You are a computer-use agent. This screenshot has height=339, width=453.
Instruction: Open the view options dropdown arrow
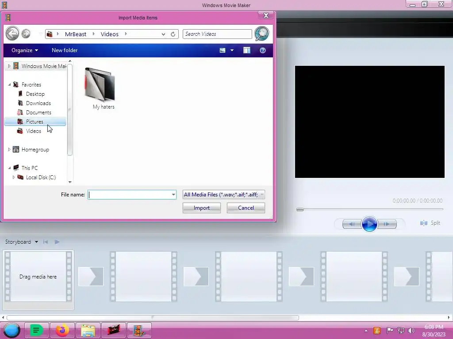[x=232, y=50]
